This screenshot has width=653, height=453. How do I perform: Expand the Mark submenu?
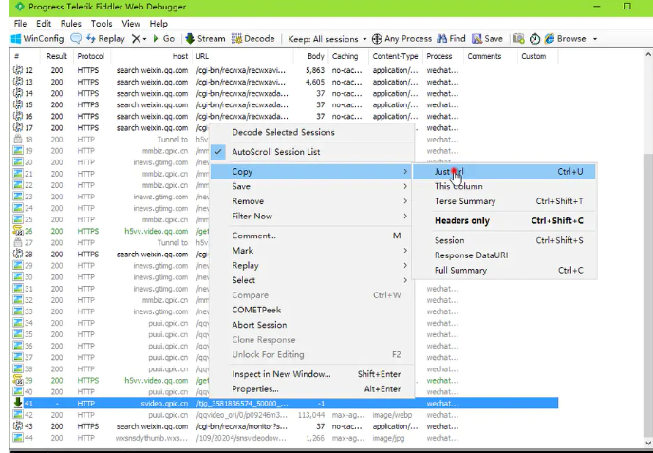312,251
